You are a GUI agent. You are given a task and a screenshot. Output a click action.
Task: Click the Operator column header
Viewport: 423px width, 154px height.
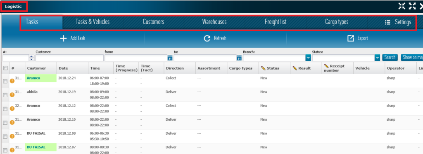click(401, 68)
